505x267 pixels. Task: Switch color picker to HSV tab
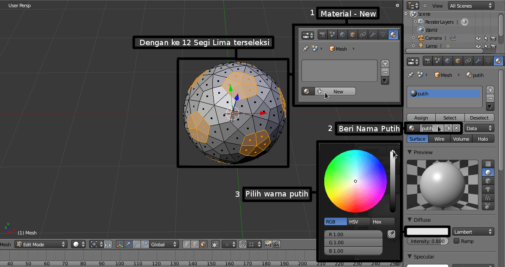click(x=359, y=222)
